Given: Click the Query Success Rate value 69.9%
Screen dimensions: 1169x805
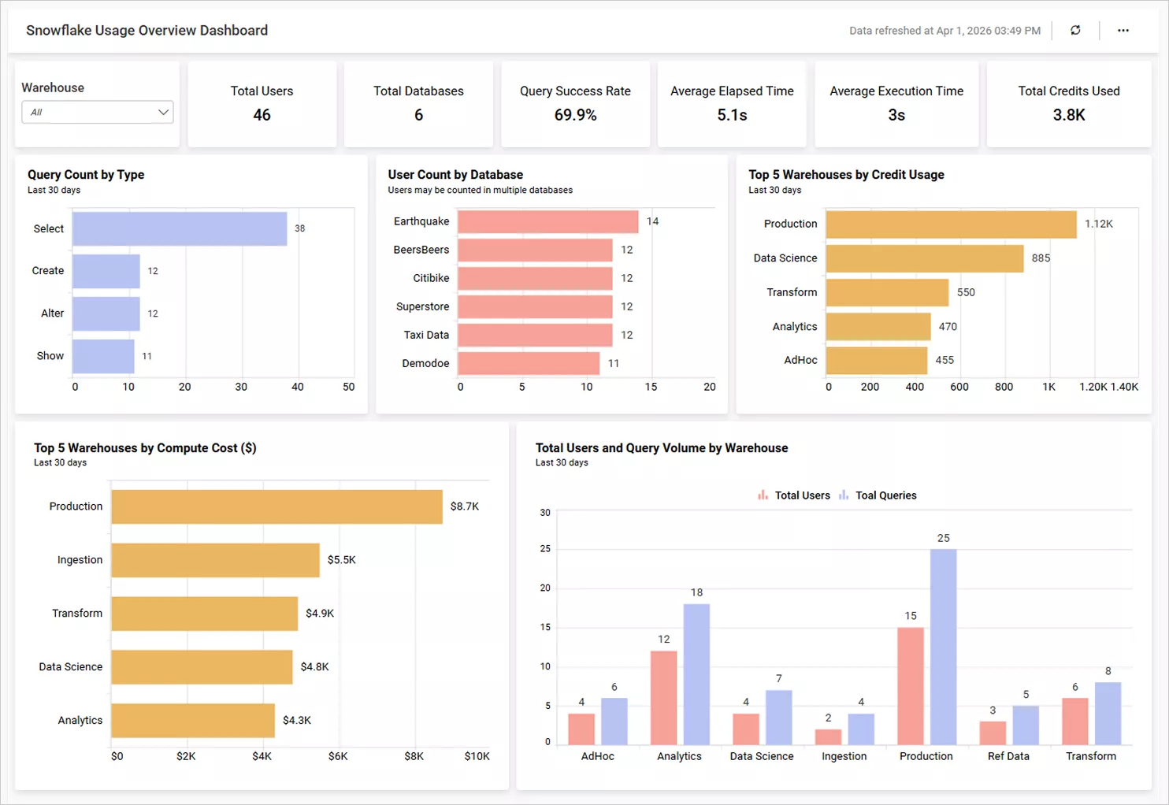Looking at the screenshot, I should [x=575, y=115].
